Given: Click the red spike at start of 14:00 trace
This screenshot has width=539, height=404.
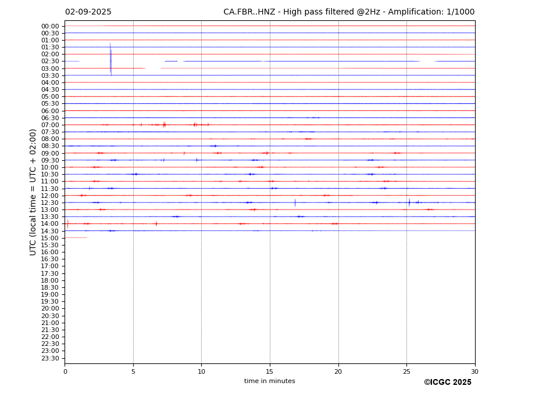Looking at the screenshot, I should tap(67, 224).
